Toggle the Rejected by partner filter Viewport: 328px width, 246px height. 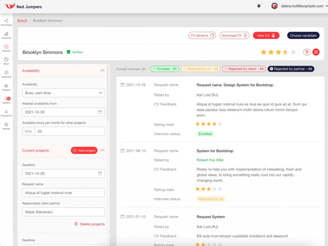click(x=291, y=69)
